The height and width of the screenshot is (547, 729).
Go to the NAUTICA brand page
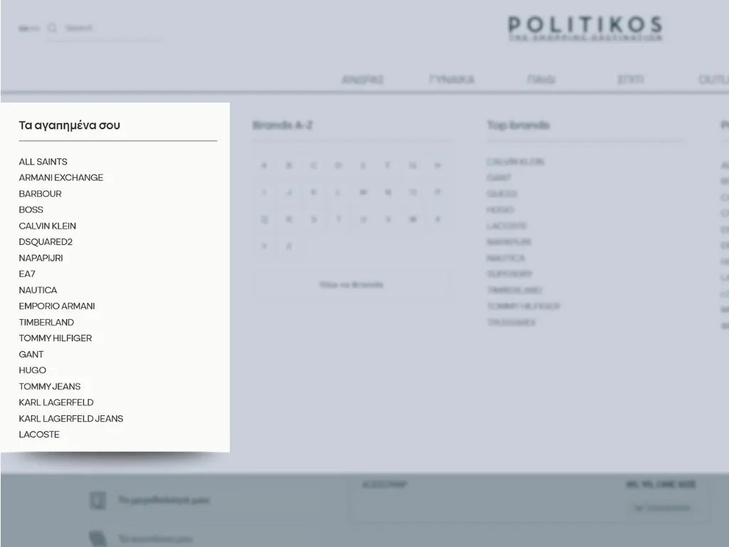38,290
